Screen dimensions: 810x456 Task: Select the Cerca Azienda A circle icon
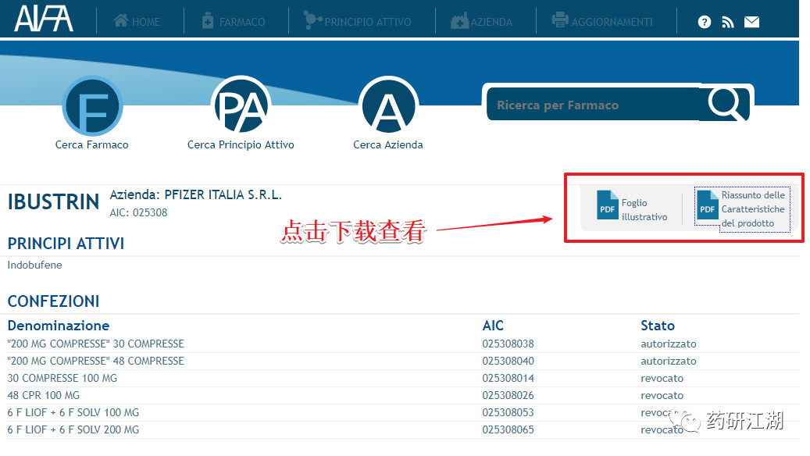click(x=388, y=105)
